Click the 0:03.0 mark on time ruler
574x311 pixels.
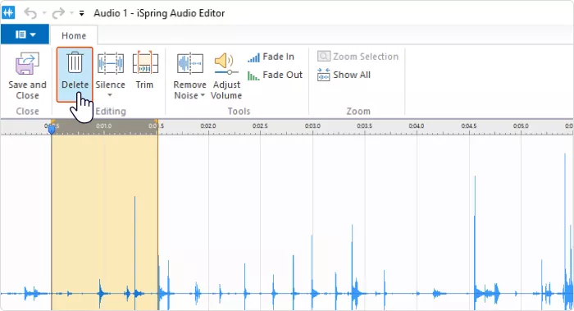(312, 126)
